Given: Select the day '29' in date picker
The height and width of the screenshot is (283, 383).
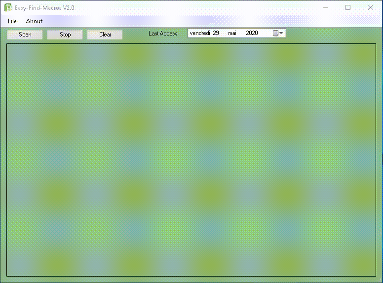Looking at the screenshot, I should tap(216, 33).
